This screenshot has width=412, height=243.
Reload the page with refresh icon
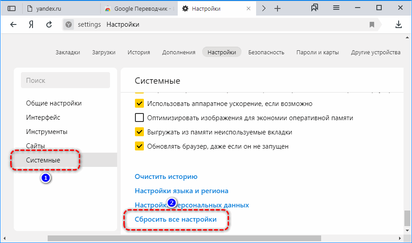(x=49, y=24)
